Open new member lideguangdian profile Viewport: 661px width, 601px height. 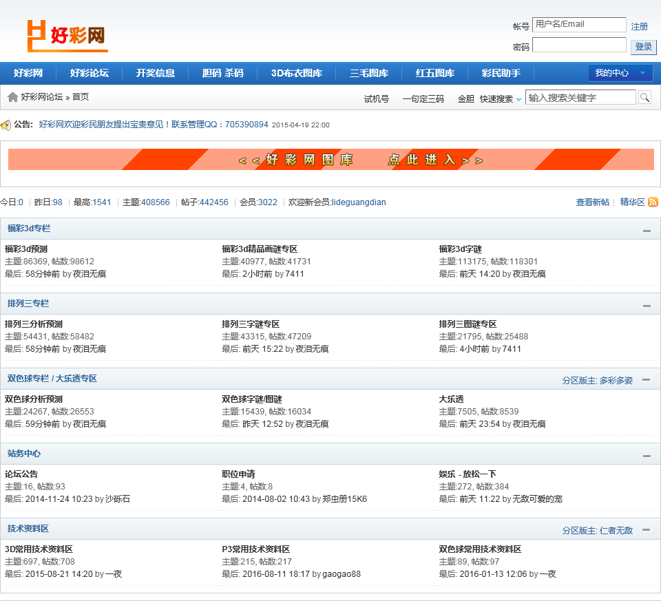358,202
